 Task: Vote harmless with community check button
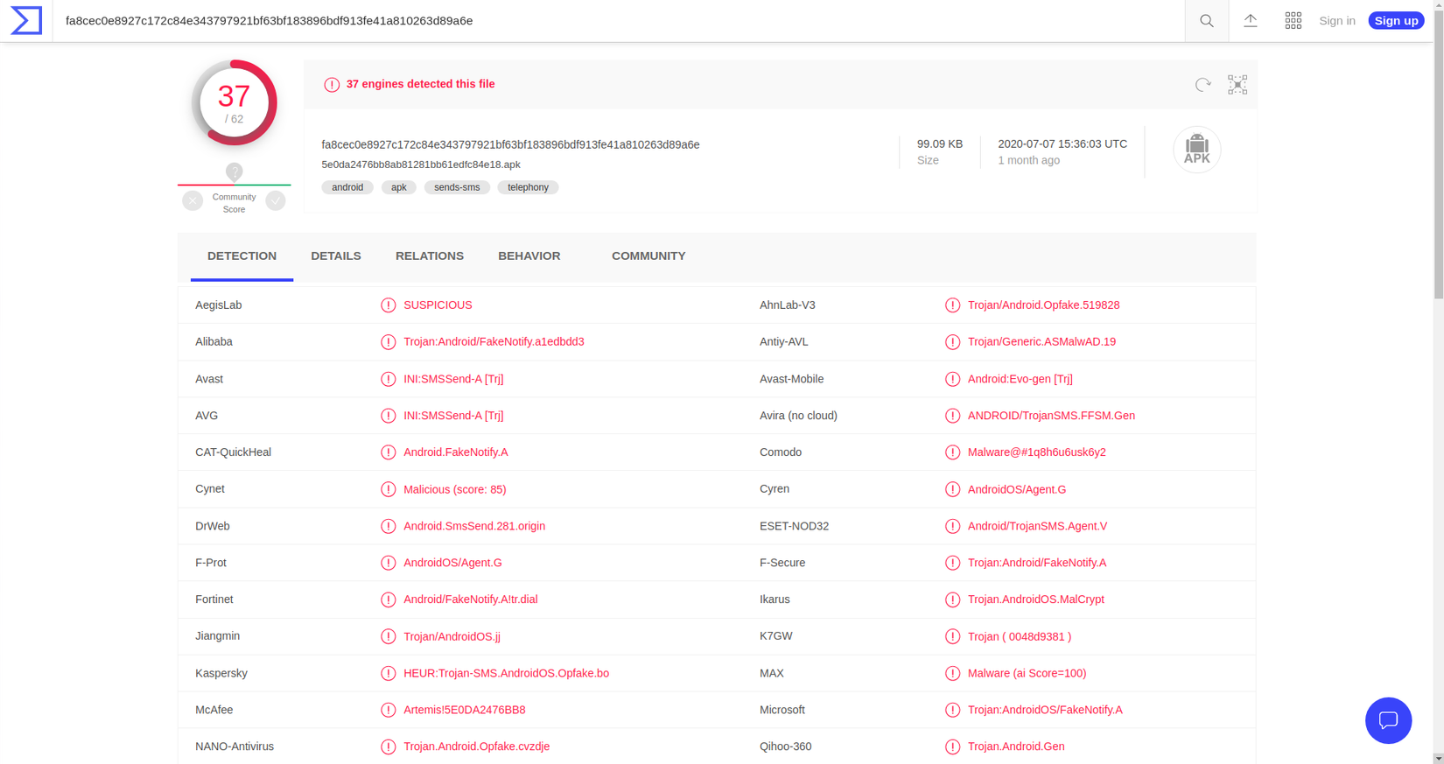276,201
